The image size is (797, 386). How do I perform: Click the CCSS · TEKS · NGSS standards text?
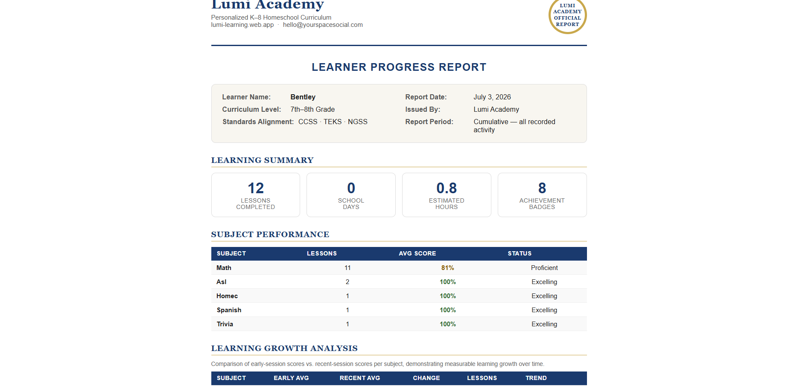pos(333,122)
